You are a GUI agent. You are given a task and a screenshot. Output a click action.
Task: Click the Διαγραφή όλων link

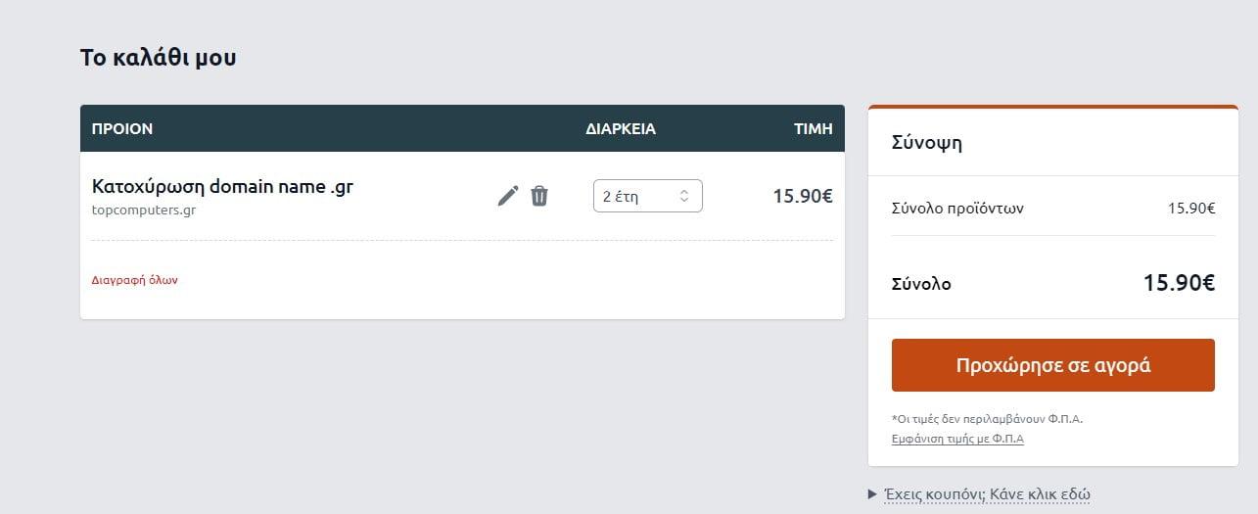pos(134,280)
